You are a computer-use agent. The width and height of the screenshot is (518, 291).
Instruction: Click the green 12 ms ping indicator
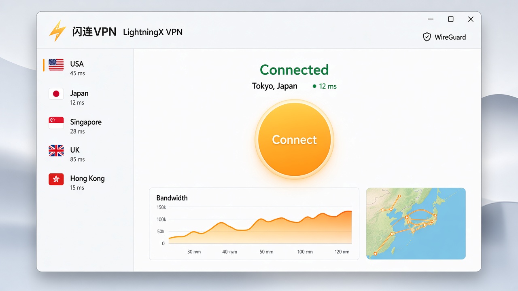pyautogui.click(x=325, y=86)
